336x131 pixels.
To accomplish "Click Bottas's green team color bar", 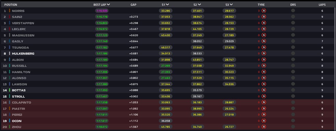I will tap(10, 90).
